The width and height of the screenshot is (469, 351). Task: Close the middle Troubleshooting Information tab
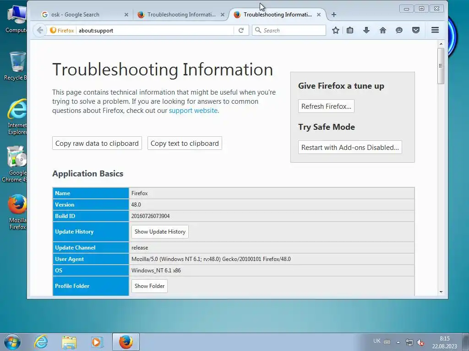point(223,14)
